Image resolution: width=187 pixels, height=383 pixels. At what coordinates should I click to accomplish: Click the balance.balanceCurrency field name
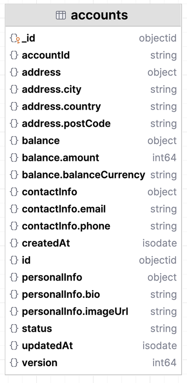83,175
